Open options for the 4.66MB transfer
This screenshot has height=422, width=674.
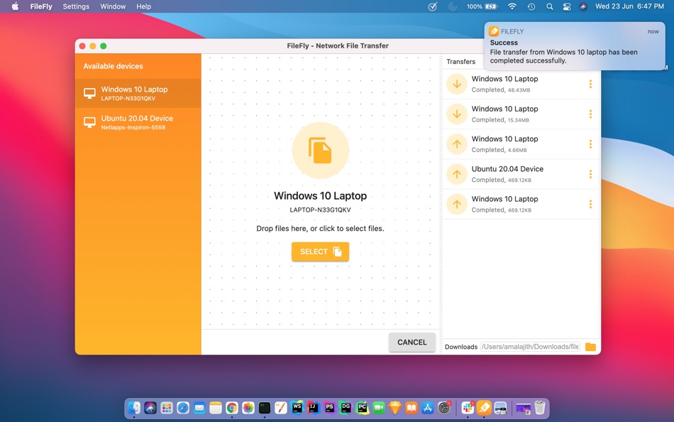(x=590, y=144)
